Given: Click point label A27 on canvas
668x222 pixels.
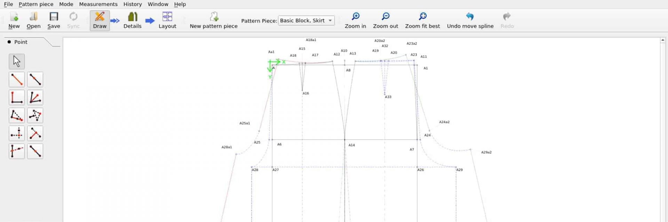Looking at the screenshot, I should (x=276, y=170).
